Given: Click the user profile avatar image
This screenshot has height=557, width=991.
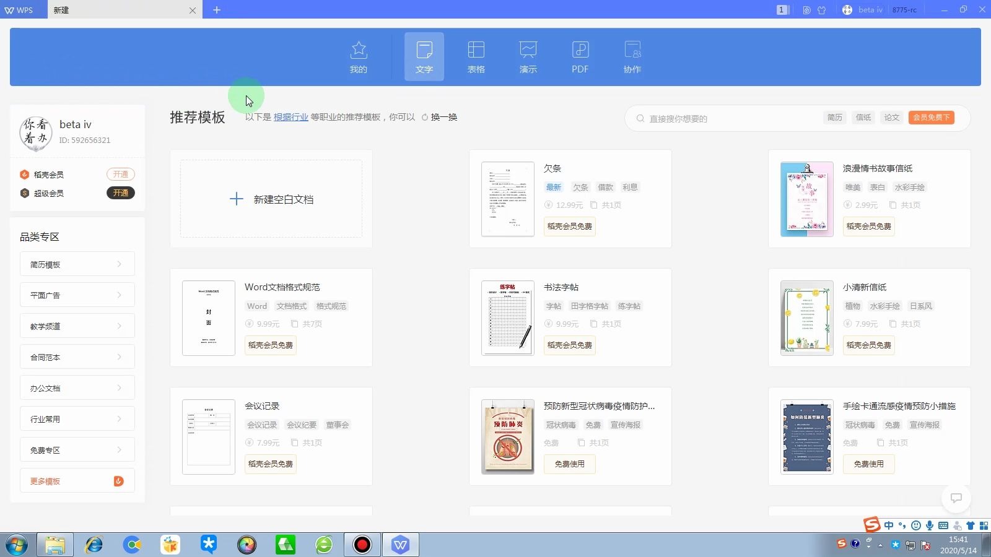Looking at the screenshot, I should 36,133.
